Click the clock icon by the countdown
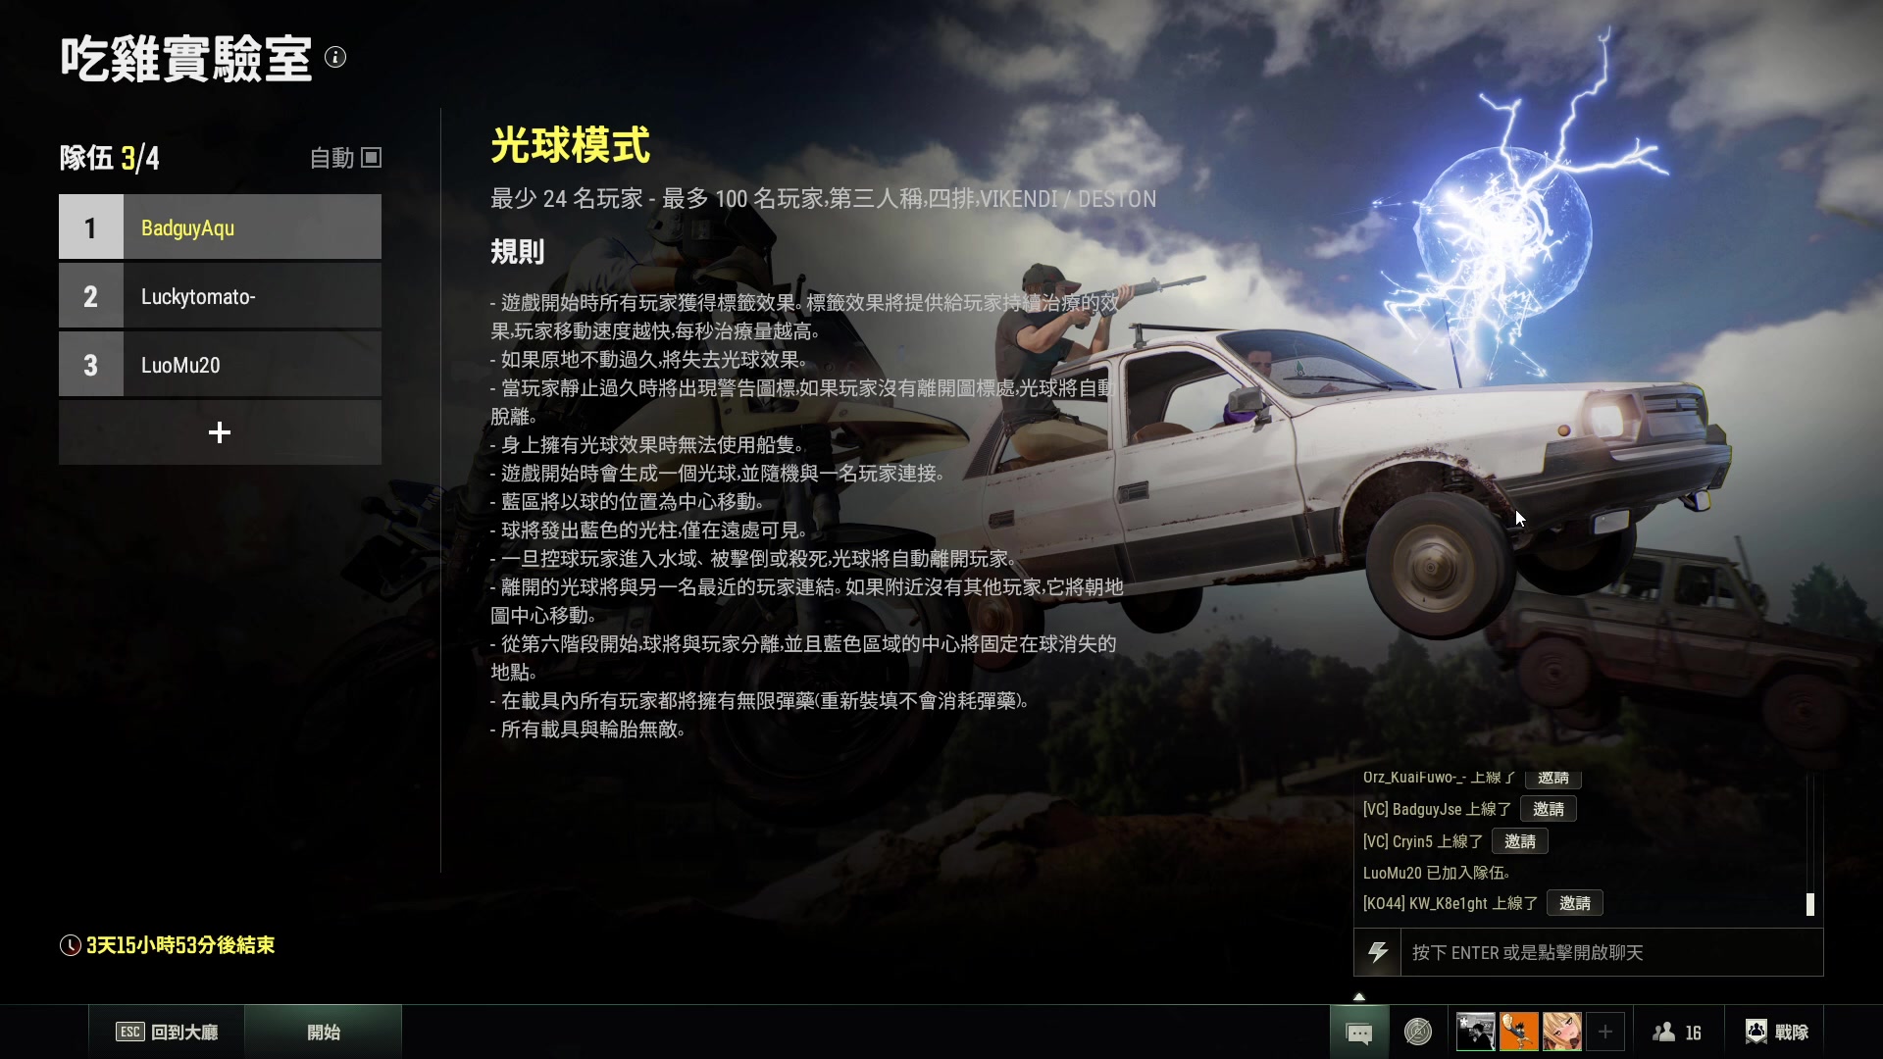The height and width of the screenshot is (1059, 1883). 71,945
